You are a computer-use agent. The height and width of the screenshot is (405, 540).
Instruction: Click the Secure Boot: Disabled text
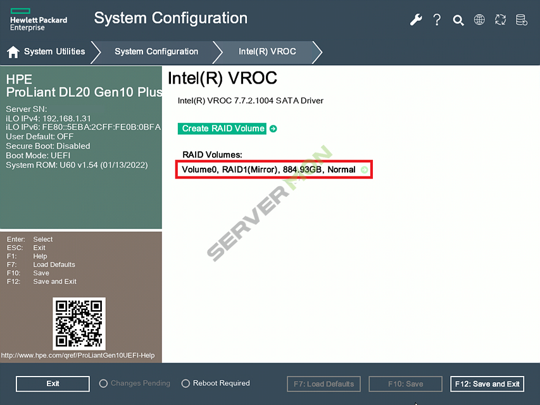(48, 146)
